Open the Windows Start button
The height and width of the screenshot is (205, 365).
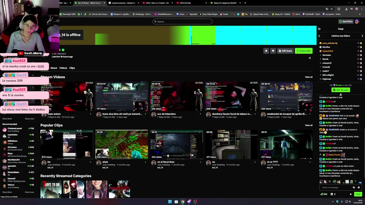[x=170, y=202]
